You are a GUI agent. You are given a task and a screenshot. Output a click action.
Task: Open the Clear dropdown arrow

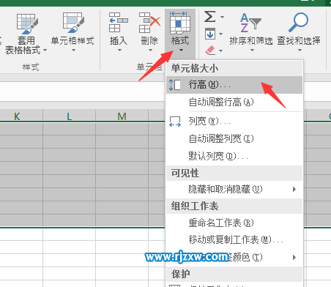click(x=220, y=51)
